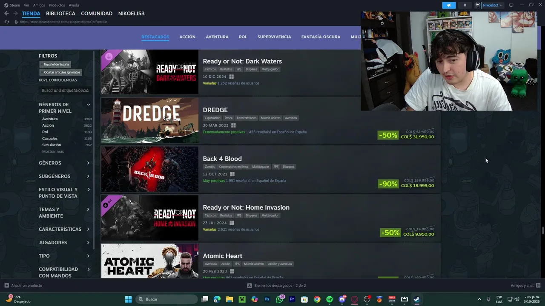The height and width of the screenshot is (306, 545).
Task: Select the Fantasía oscura category tab
Action: point(321,37)
